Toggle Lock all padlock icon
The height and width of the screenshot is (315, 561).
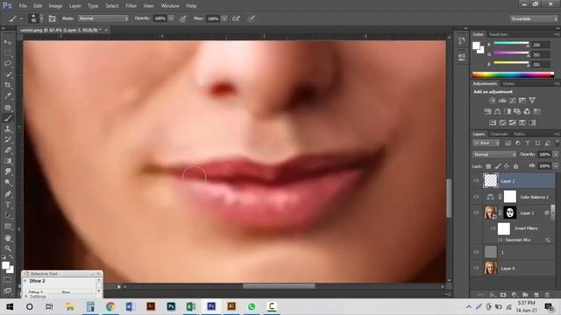coord(515,166)
